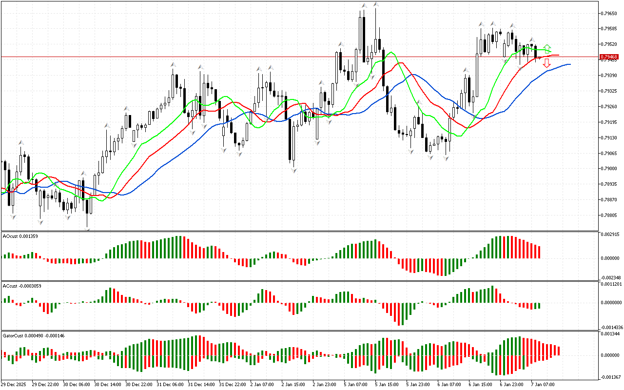Select the right end of the blue line

569,64
